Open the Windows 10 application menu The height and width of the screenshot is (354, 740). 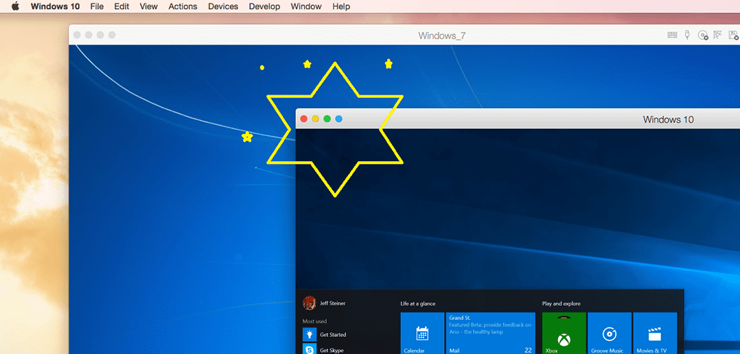click(x=55, y=7)
